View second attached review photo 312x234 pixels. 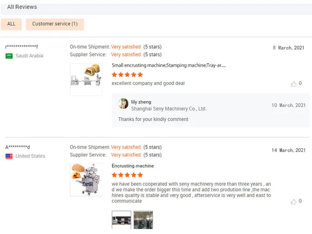pyautogui.click(x=143, y=219)
